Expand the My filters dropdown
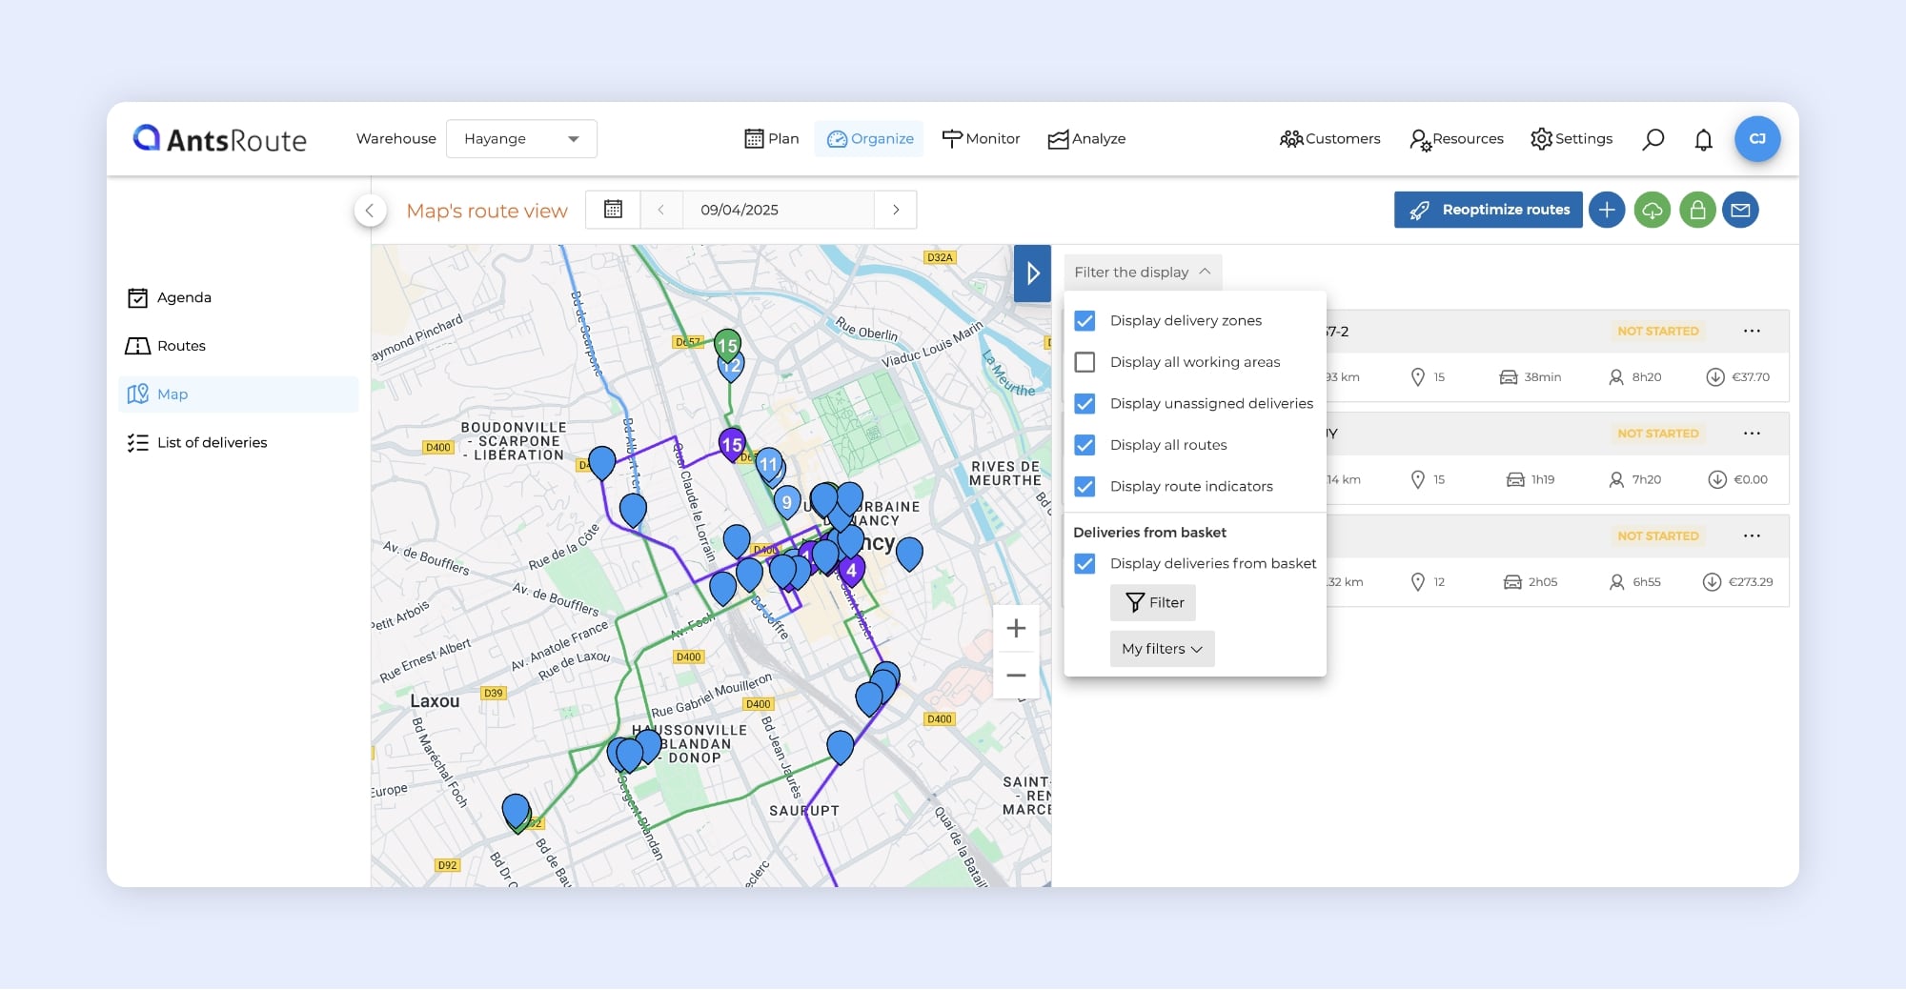1906x990 pixels. (1162, 649)
